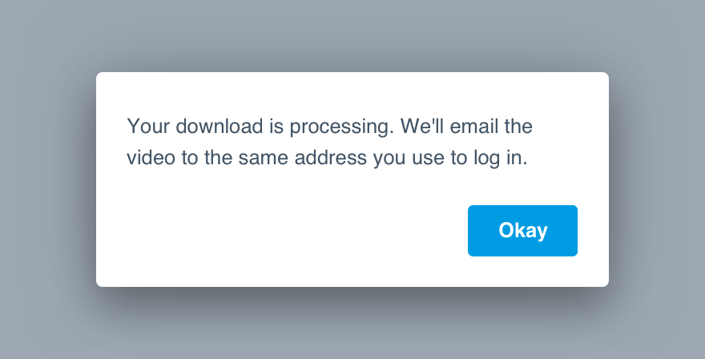Click the dimmed overlay right of the dialog
Image resolution: width=705 pixels, height=359 pixels.
pos(656,180)
